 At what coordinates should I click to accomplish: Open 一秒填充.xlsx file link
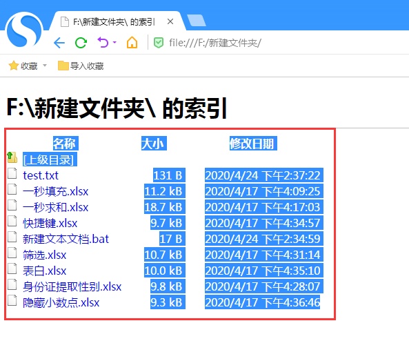tap(56, 191)
